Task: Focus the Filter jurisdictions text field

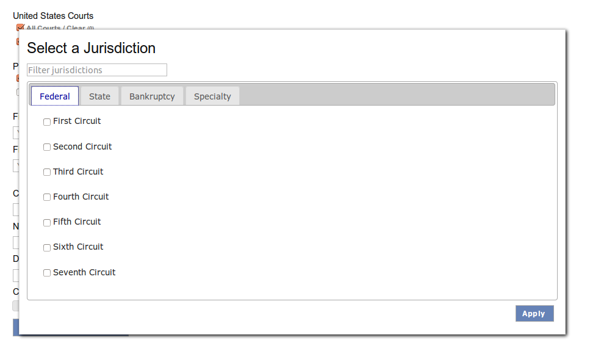Action: 97,70
